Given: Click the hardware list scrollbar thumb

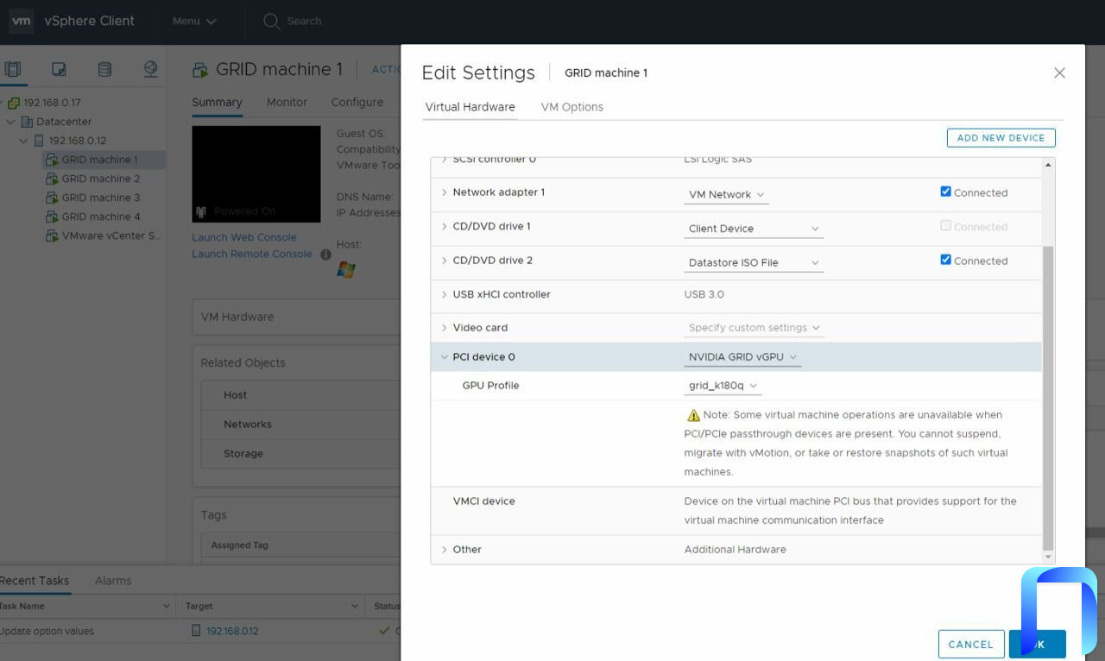Looking at the screenshot, I should coord(1048,398).
